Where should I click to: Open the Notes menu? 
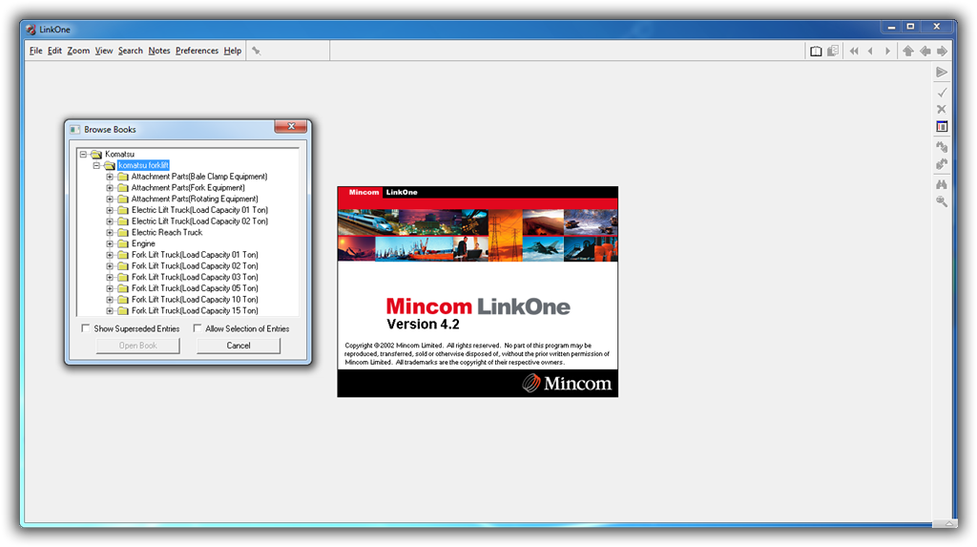point(159,52)
